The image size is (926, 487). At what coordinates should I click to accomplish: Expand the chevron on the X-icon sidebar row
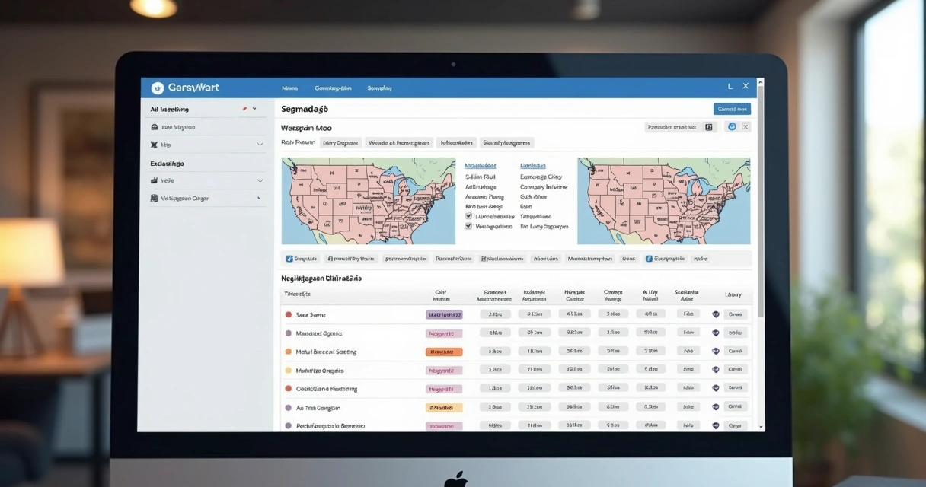click(260, 145)
